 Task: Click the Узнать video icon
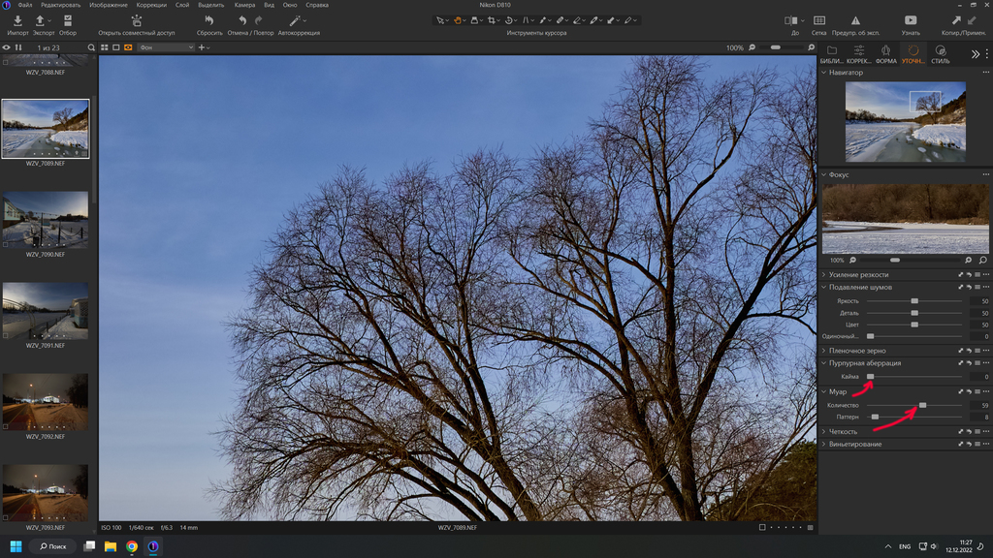coord(911,21)
